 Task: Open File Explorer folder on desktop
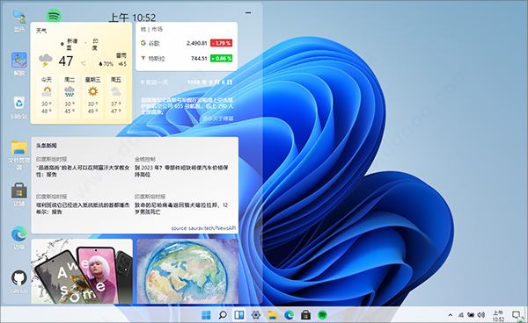click(x=19, y=154)
